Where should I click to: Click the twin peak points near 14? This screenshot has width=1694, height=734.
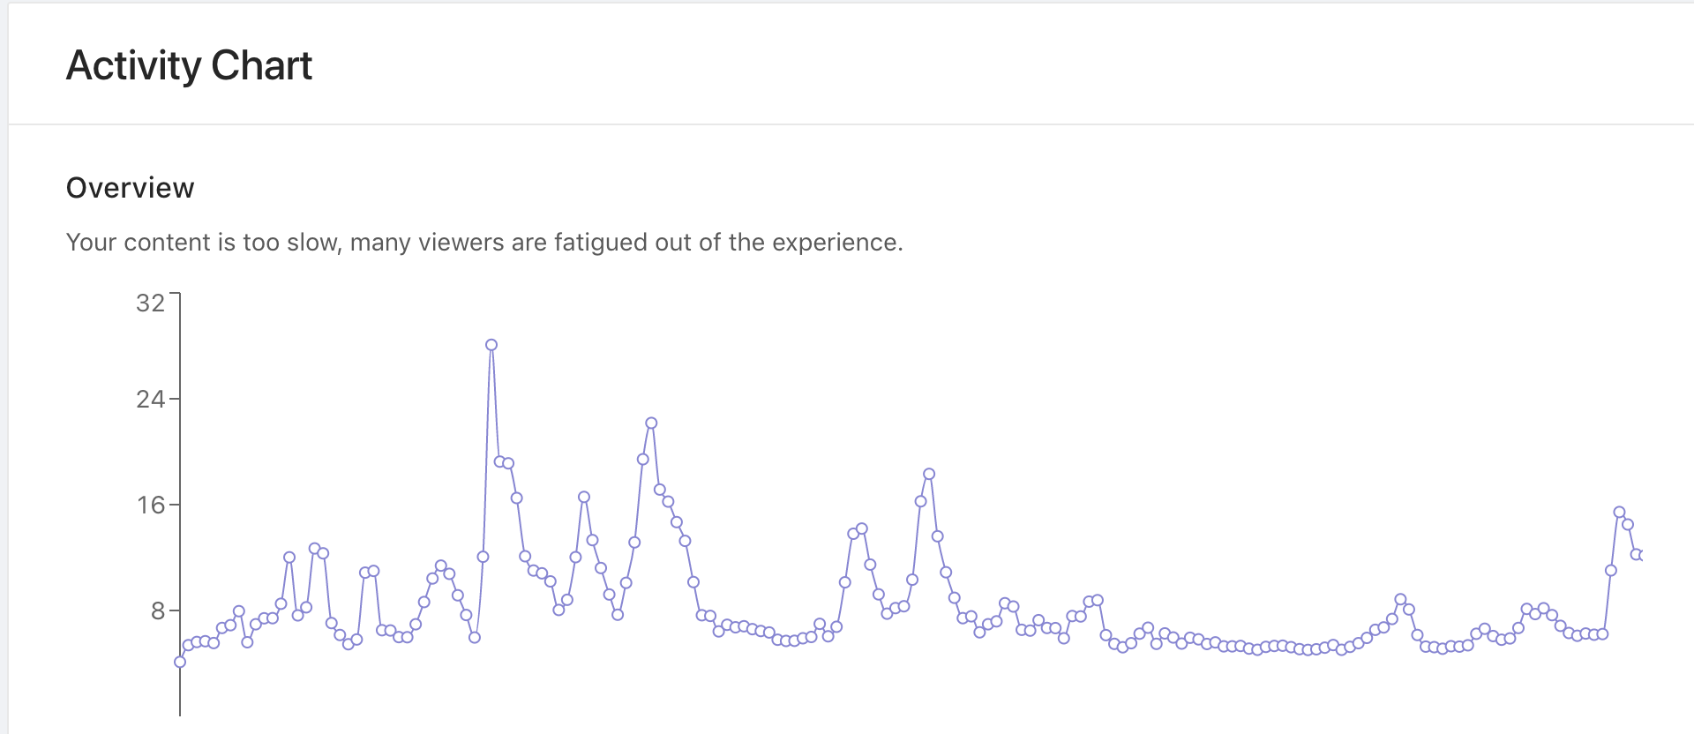point(862,529)
